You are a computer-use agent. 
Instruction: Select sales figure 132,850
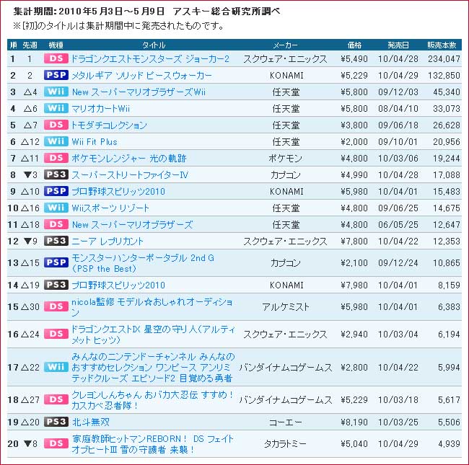[x=444, y=75]
